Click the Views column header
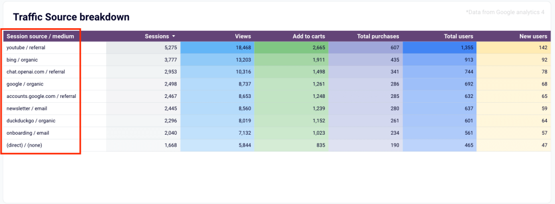 tap(243, 36)
